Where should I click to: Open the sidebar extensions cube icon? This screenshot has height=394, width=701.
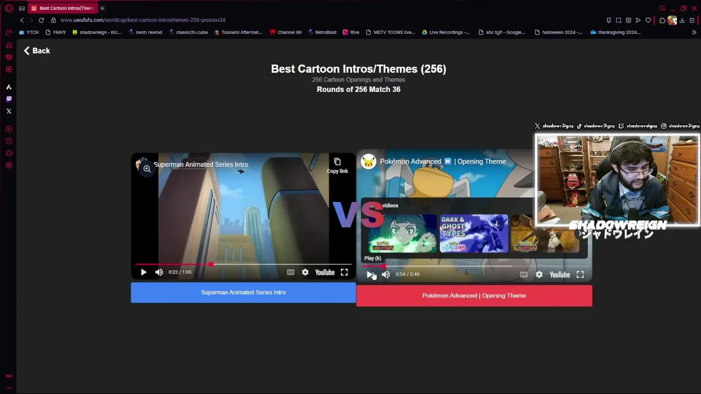tap(9, 153)
